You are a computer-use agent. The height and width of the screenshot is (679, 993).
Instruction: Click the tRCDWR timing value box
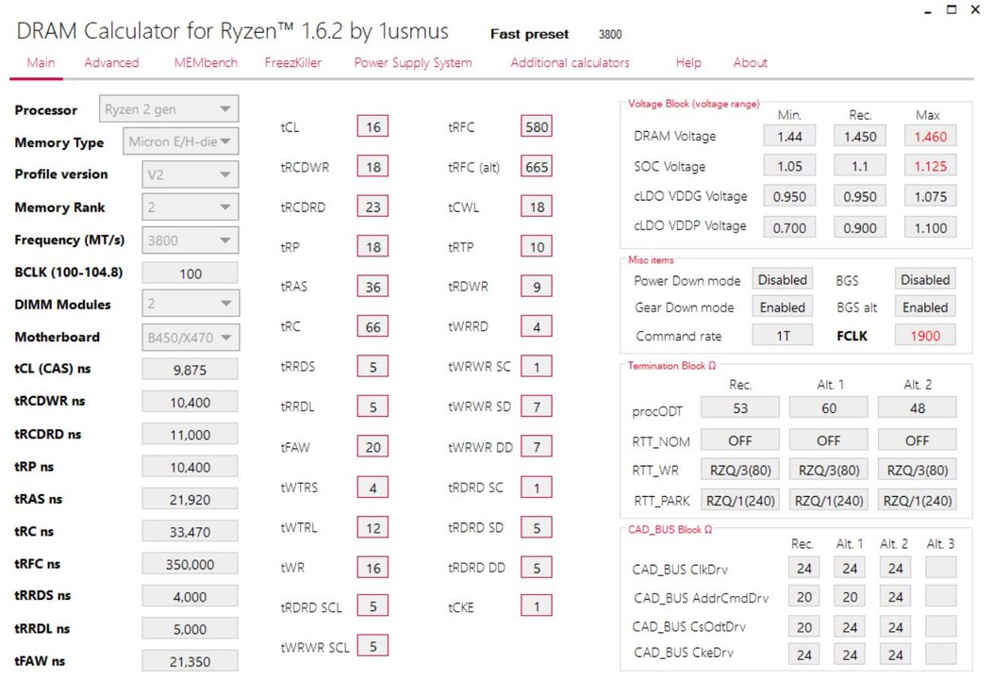pyautogui.click(x=373, y=167)
